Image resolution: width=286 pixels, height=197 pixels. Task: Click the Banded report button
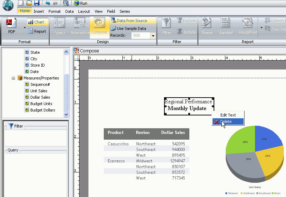(x=226, y=26)
